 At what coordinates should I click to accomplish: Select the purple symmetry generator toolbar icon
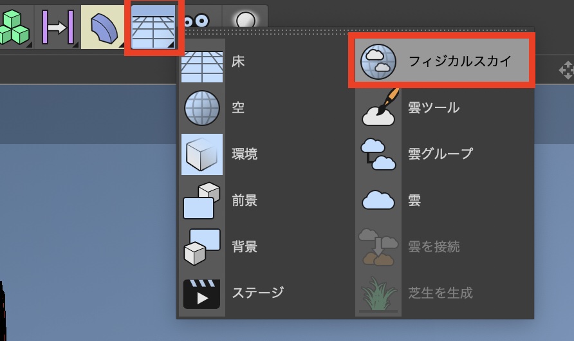(x=58, y=26)
